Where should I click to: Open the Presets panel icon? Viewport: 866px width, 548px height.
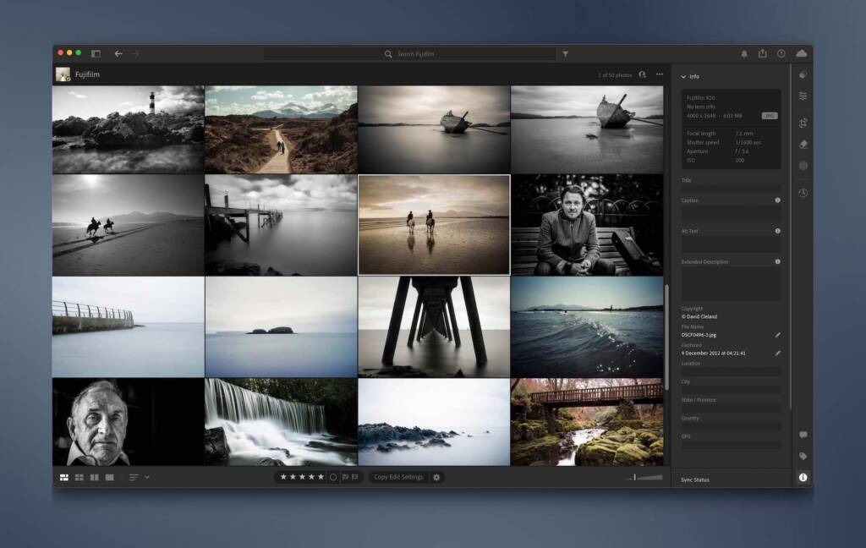pos(803,74)
